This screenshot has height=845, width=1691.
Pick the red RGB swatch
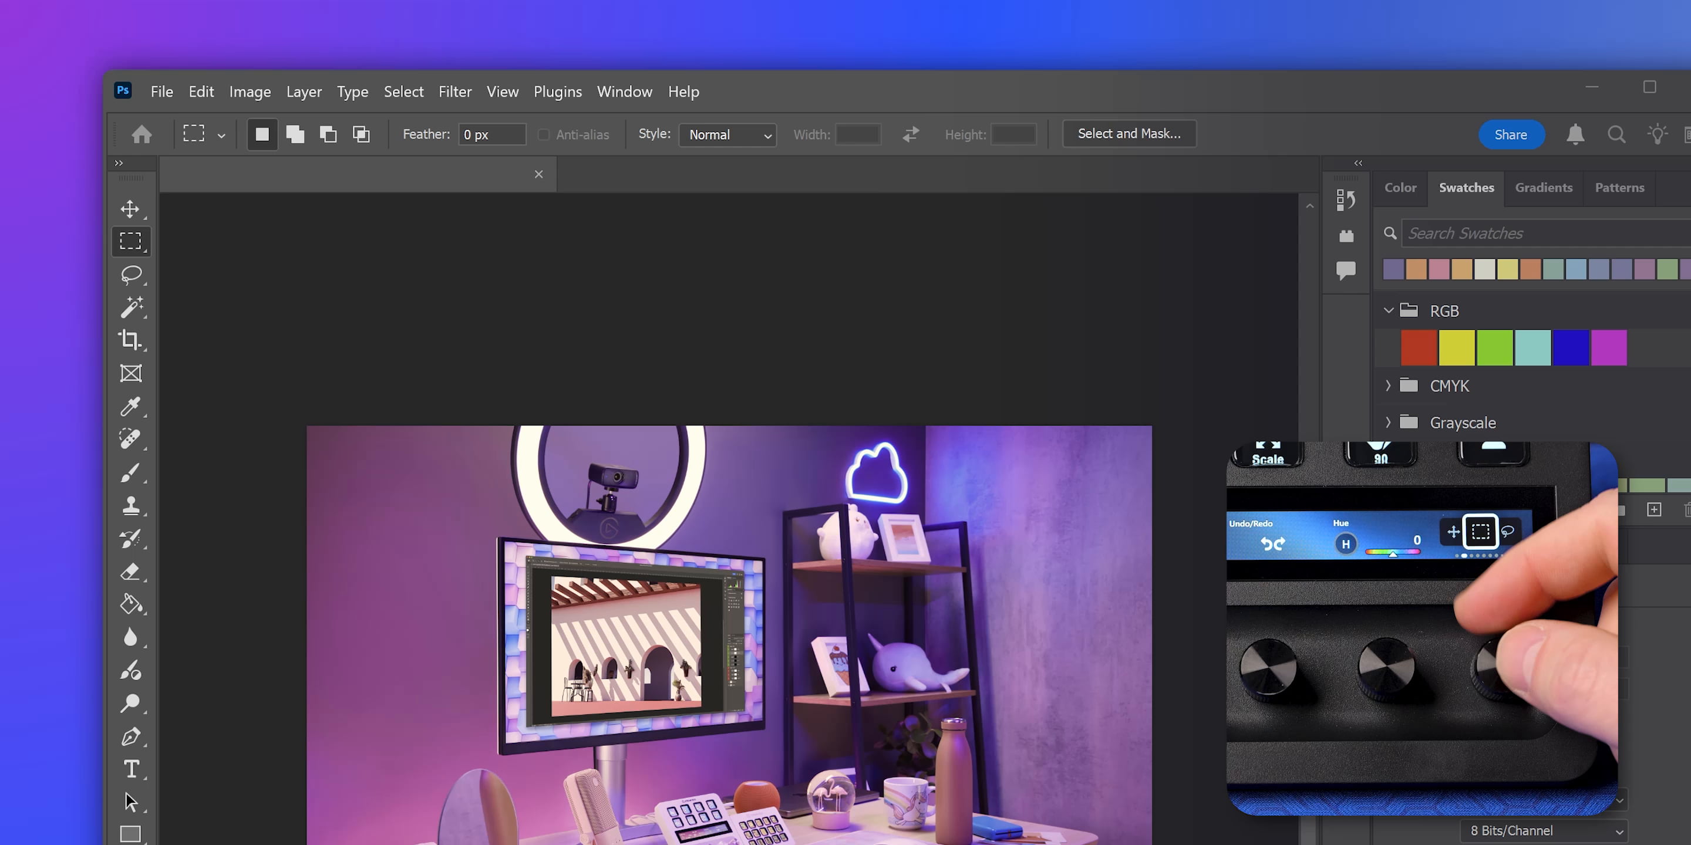point(1419,348)
